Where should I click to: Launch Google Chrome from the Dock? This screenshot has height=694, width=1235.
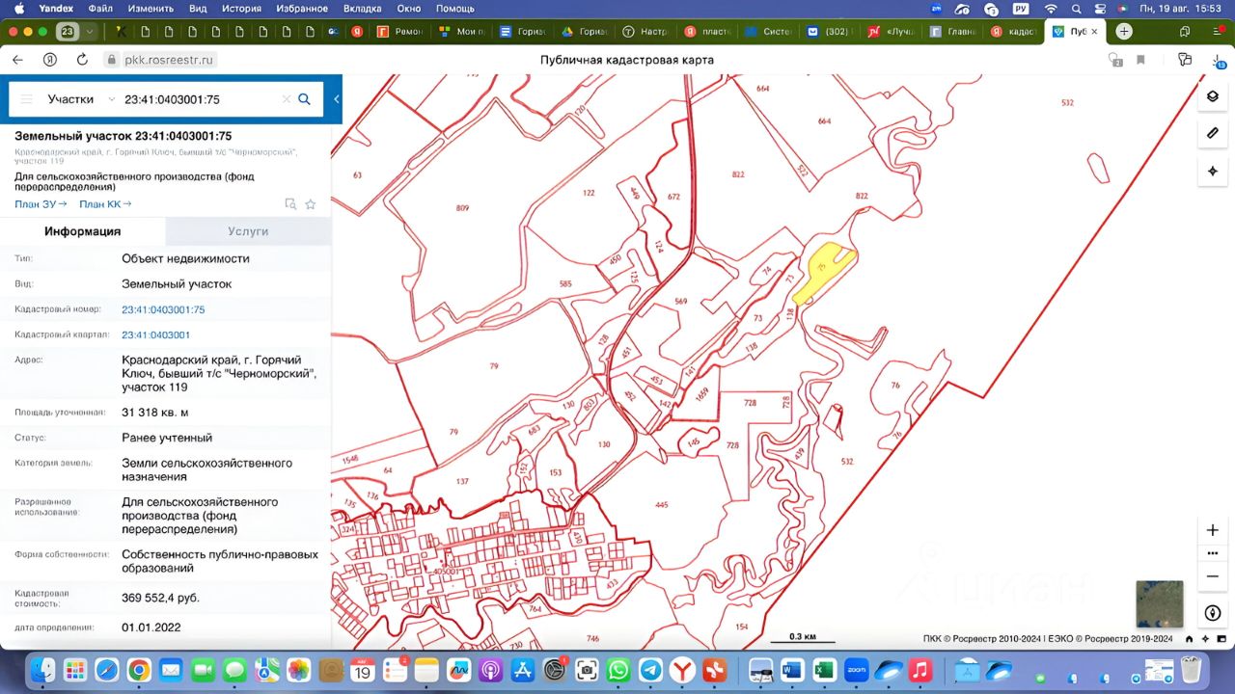[x=139, y=669]
